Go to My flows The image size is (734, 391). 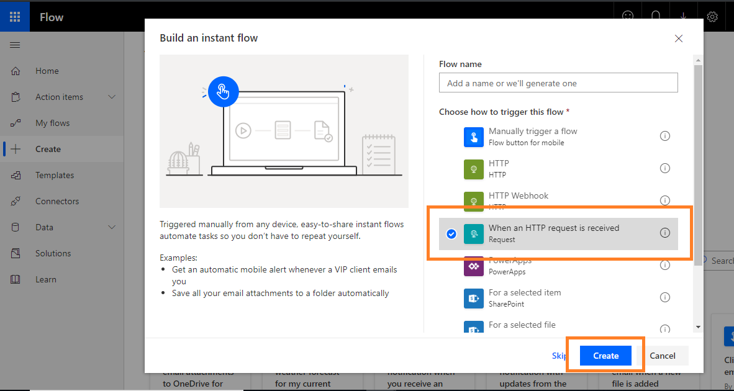pos(52,123)
